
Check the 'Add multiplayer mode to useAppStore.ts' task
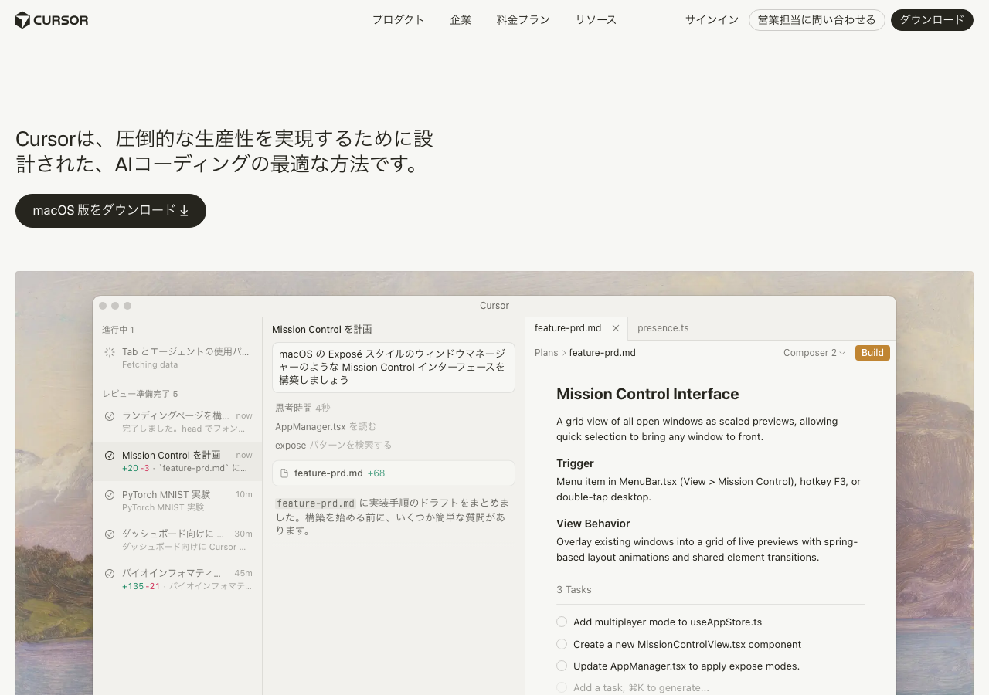point(562,622)
